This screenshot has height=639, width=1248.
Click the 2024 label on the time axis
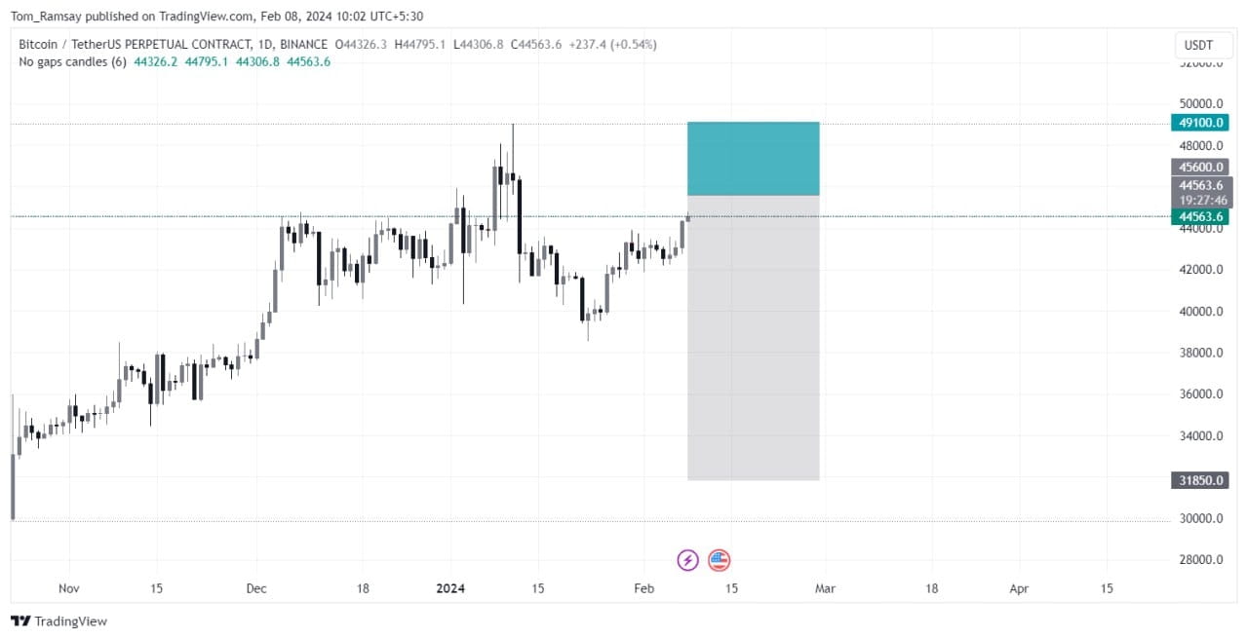click(450, 588)
